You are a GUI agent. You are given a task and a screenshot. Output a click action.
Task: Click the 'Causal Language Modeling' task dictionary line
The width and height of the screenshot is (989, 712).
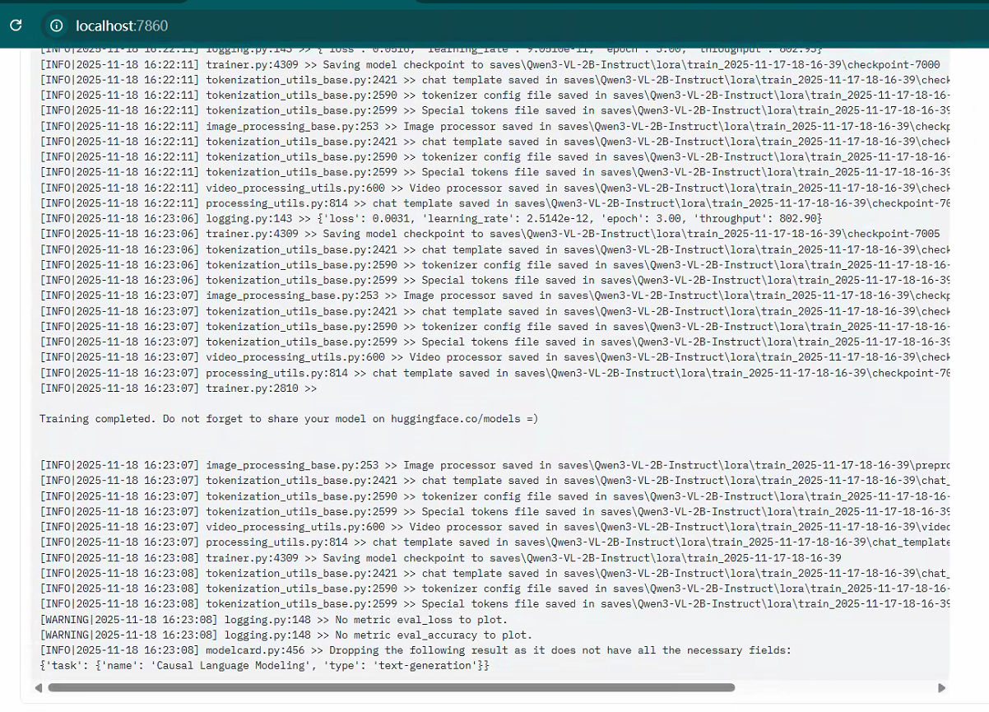[x=264, y=665]
